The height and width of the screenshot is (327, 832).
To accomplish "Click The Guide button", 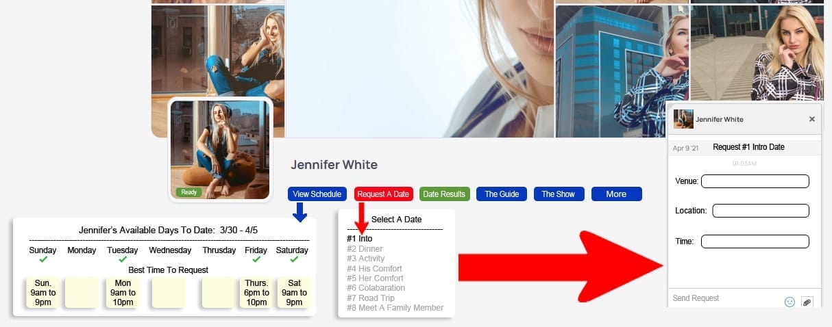I will point(502,194).
